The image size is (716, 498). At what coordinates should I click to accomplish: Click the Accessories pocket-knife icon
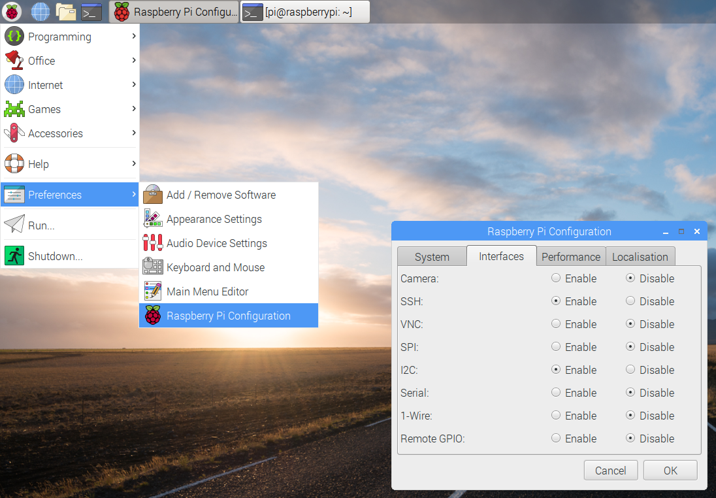14,133
